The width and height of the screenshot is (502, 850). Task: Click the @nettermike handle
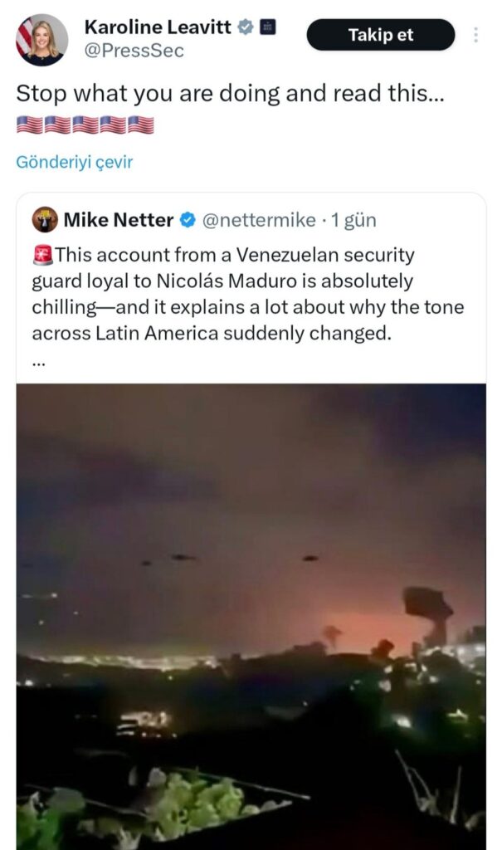pyautogui.click(x=259, y=220)
